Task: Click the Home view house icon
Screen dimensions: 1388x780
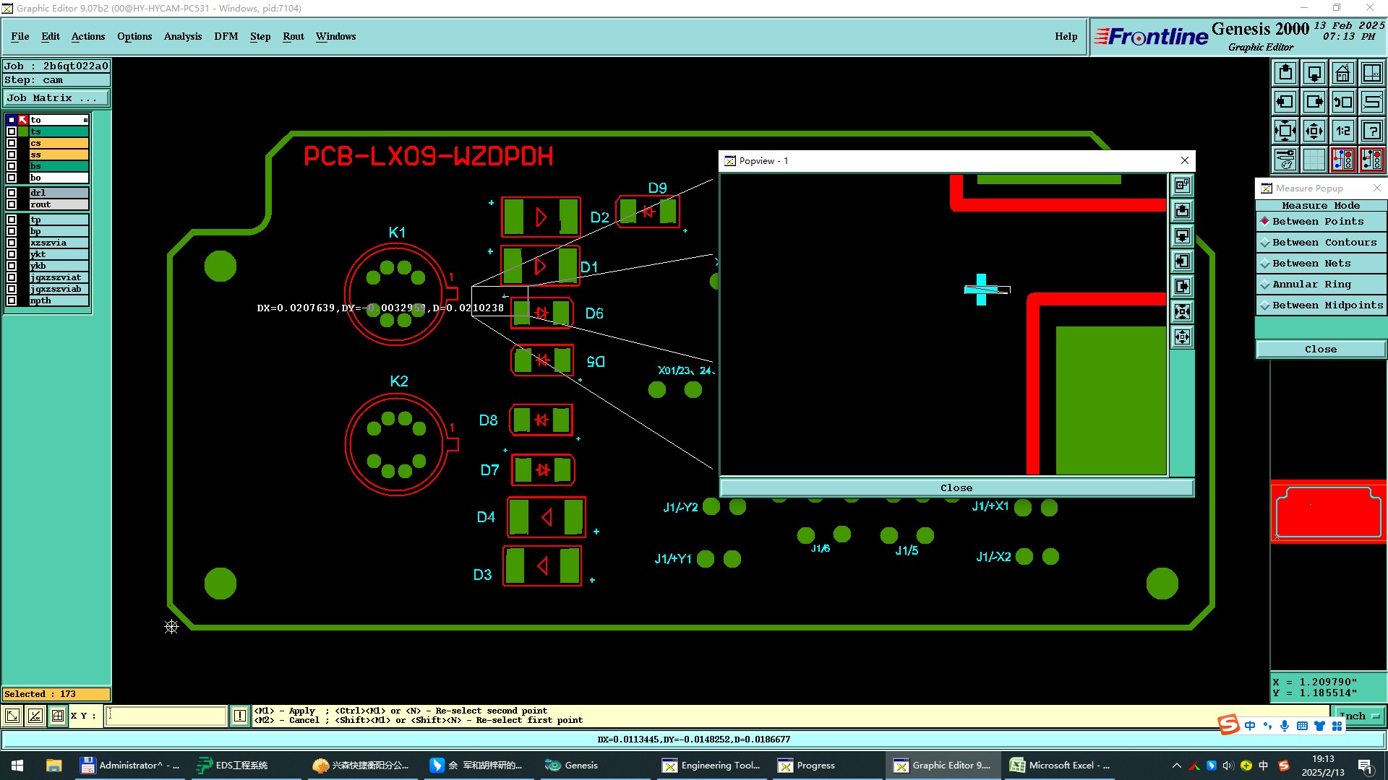Action: click(1343, 73)
